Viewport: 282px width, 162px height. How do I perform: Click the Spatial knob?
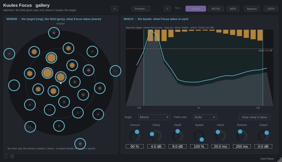[199, 136]
